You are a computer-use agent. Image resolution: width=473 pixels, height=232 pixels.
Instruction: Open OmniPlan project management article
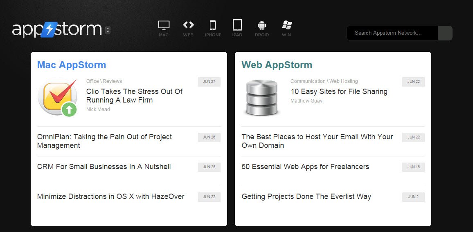[x=104, y=141]
